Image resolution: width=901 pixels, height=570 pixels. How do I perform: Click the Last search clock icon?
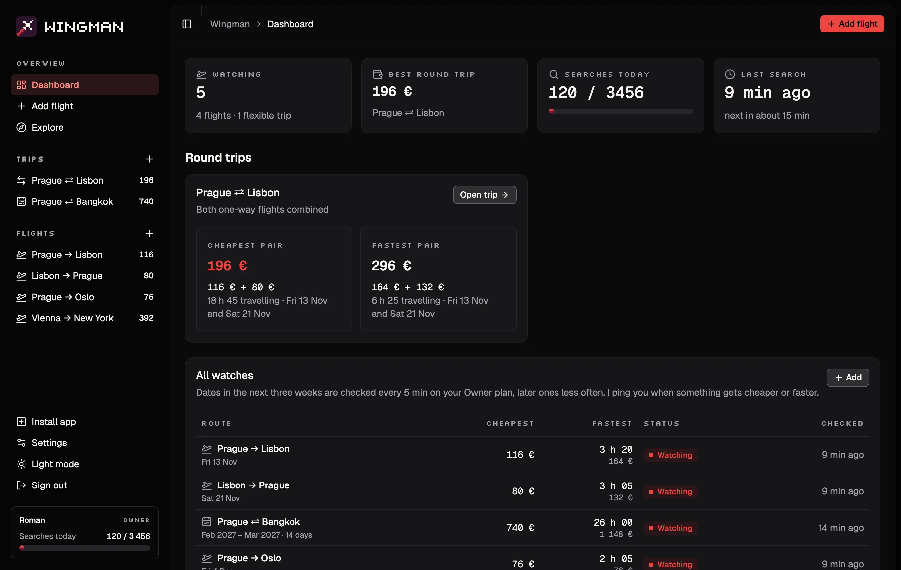pos(730,75)
